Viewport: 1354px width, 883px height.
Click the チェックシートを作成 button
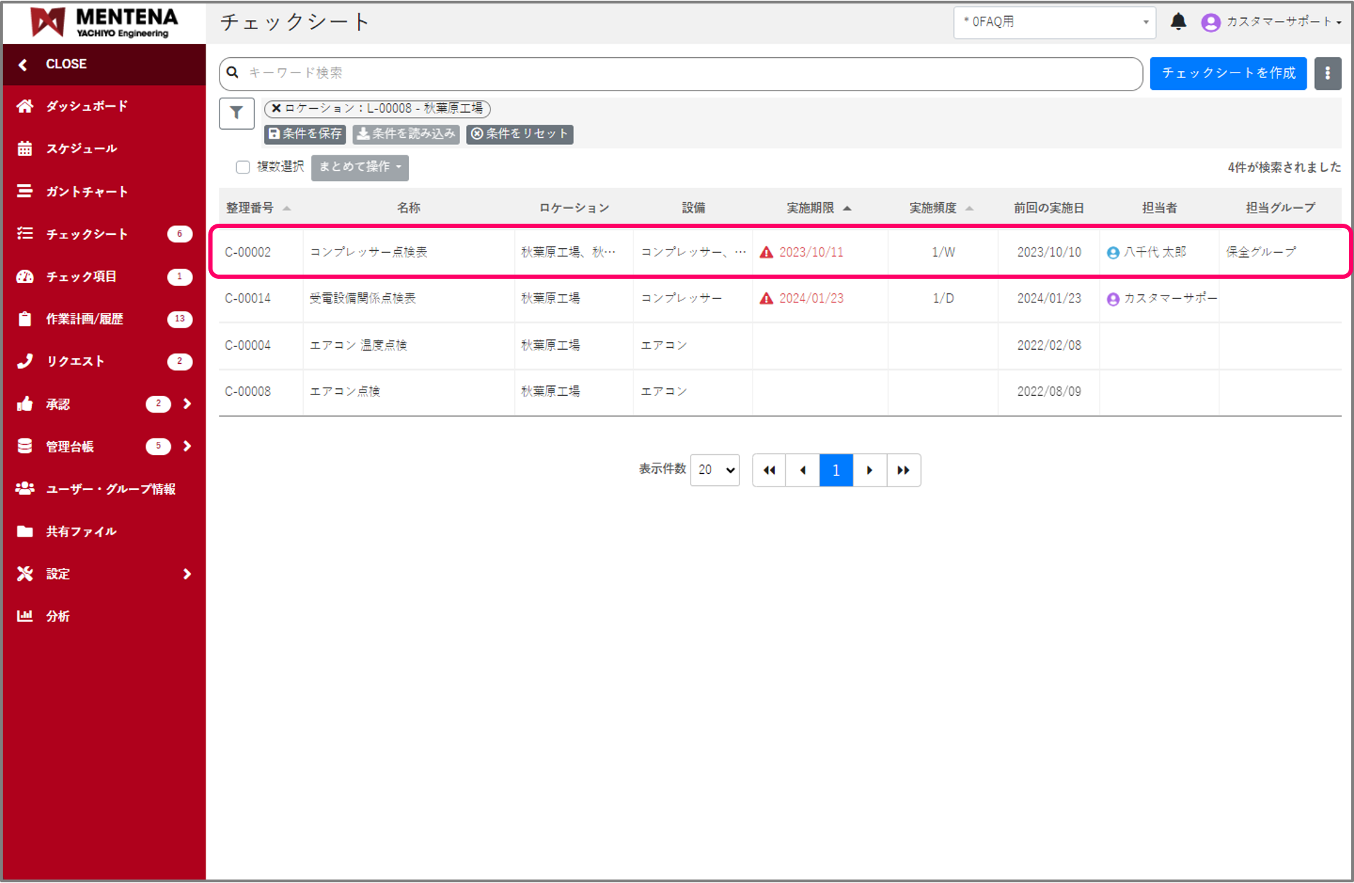click(x=1227, y=73)
